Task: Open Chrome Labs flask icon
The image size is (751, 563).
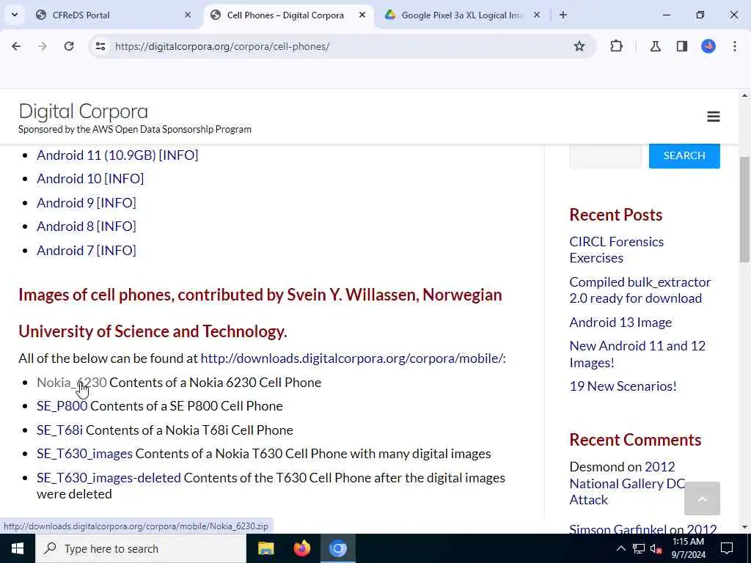Action: 656,46
